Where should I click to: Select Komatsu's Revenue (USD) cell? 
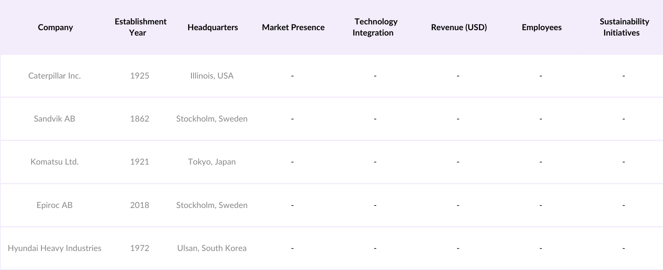(458, 162)
